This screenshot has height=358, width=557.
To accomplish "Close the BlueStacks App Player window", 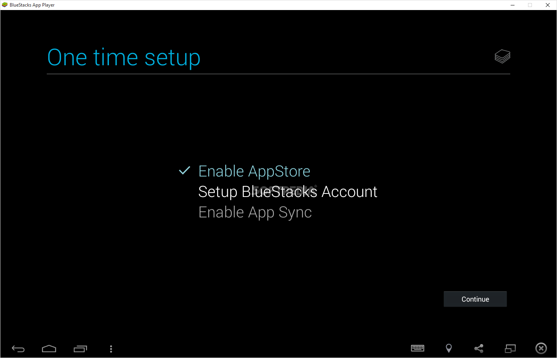I will 548,5.
